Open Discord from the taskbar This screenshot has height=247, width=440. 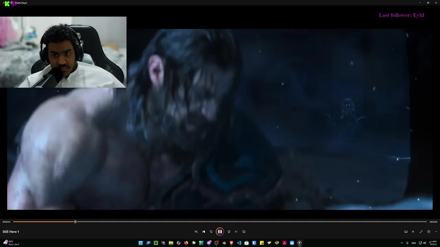[x=209, y=243]
